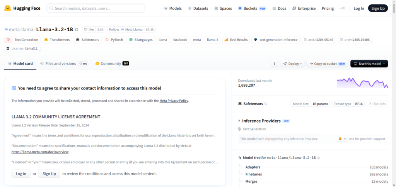Image resolution: width=396 pixels, height=187 pixels.
Task: Click downloads count 1,693,207
Action: coord(246,85)
